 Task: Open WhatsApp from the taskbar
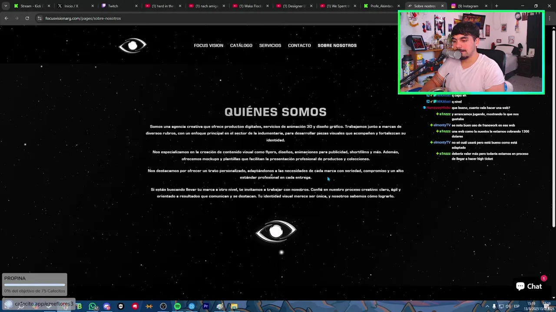[x=92, y=306]
